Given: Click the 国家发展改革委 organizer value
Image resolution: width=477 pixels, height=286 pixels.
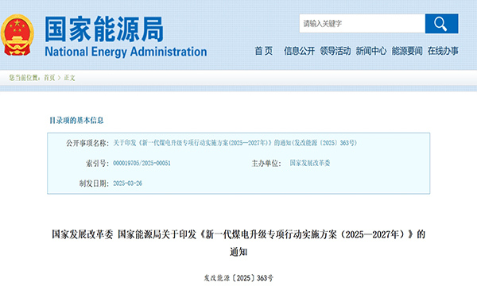Looking at the screenshot, I should click(310, 163).
